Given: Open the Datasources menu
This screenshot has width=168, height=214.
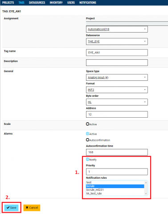Looking at the screenshot, I should [37, 3].
